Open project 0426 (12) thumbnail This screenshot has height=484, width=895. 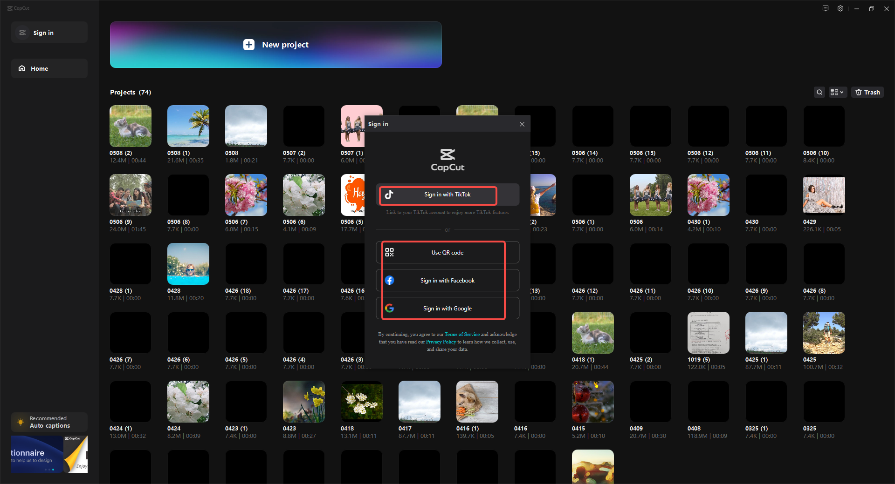point(593,264)
